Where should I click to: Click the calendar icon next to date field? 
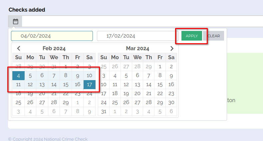(15, 22)
